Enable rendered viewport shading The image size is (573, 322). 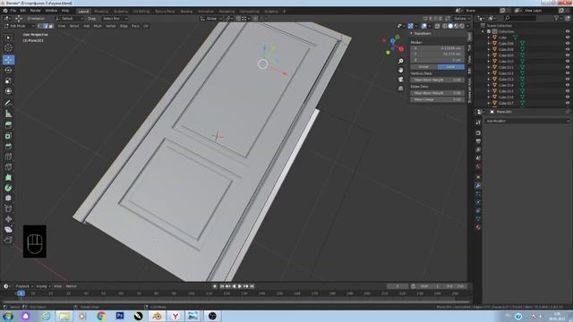tap(462, 26)
